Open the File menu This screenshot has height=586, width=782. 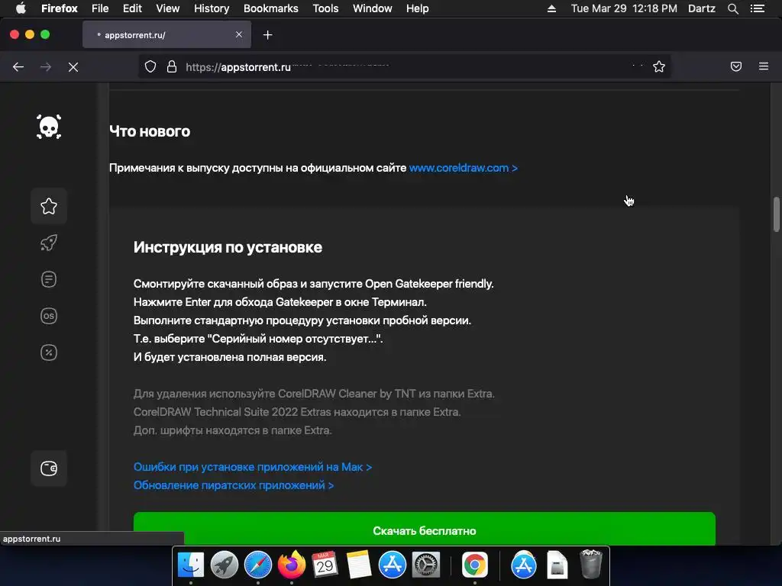(100, 8)
